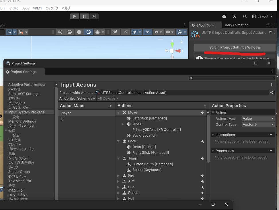This screenshot has height=210, width=279.
Task: Expand the Fire action
Action: [x=118, y=176]
